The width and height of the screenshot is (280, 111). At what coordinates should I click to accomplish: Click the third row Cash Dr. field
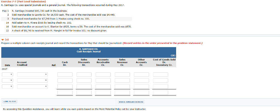[x=65, y=86]
